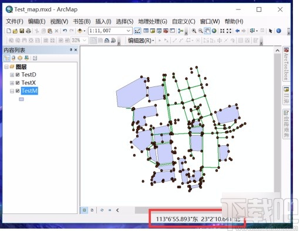Uncheck the TestD layer visibility

tap(18, 75)
